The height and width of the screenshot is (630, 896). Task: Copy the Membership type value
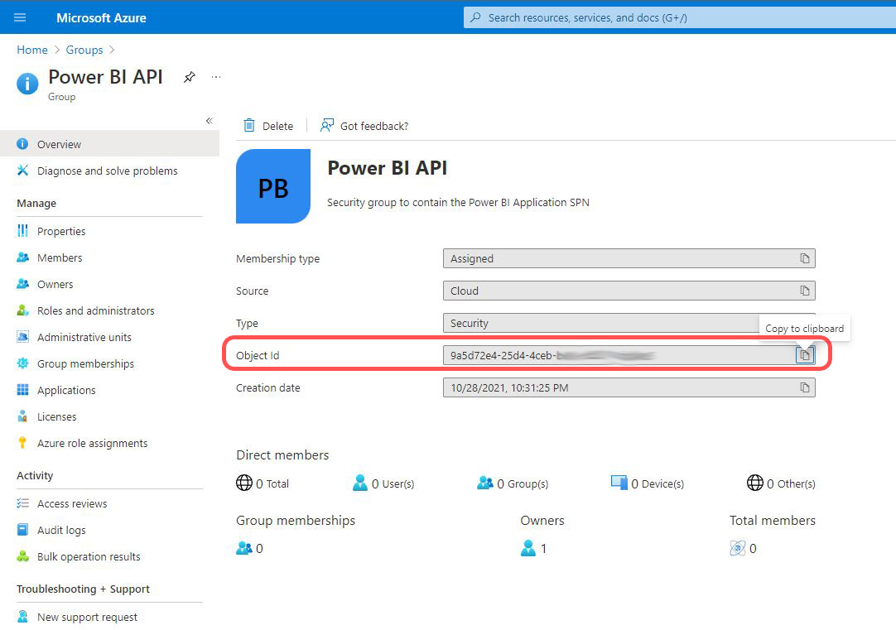[x=803, y=258]
